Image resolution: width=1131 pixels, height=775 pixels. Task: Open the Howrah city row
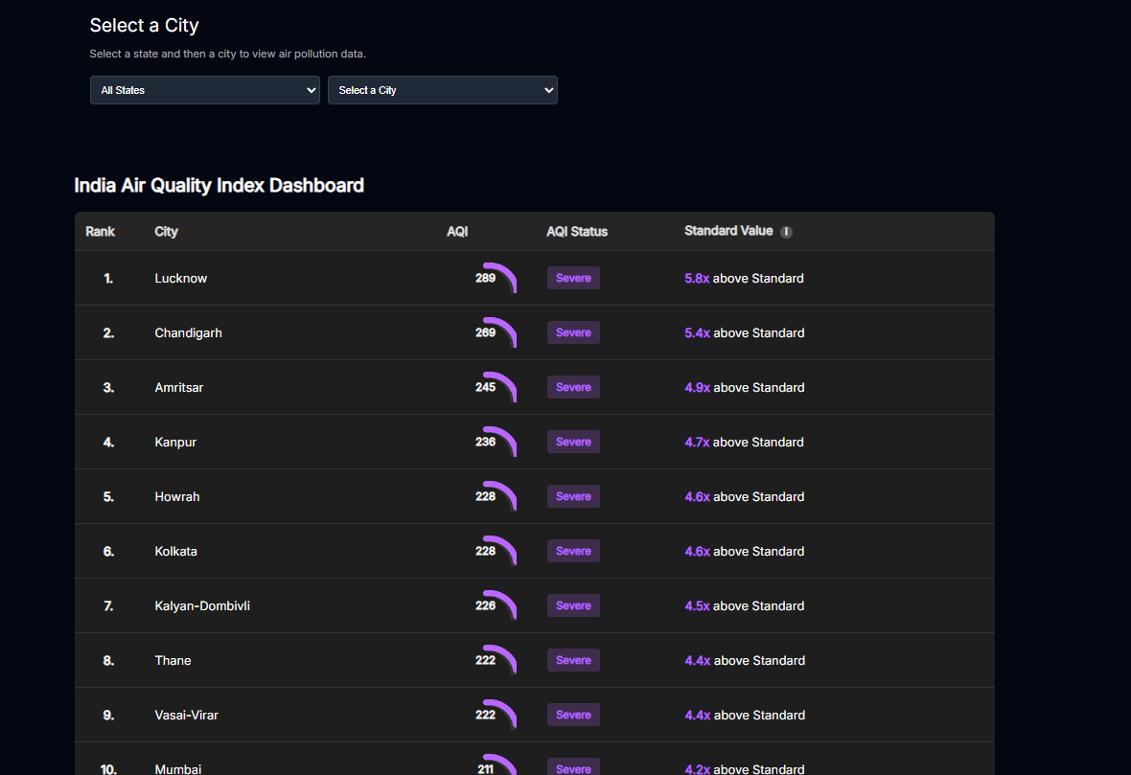pyautogui.click(x=177, y=497)
